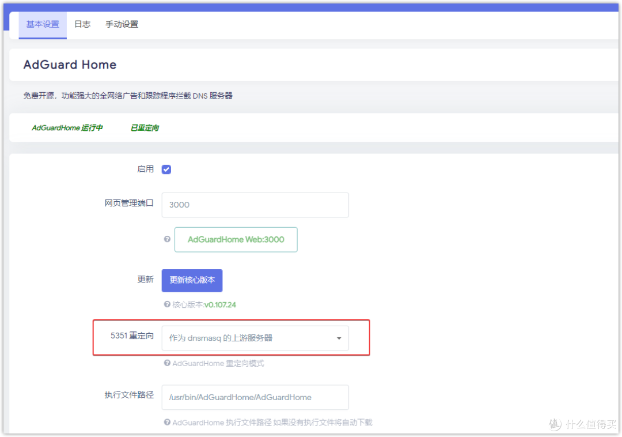Image resolution: width=622 pixels, height=437 pixels.
Task: Click the help icon beside 执行文件路径 hint text
Action: point(166,423)
